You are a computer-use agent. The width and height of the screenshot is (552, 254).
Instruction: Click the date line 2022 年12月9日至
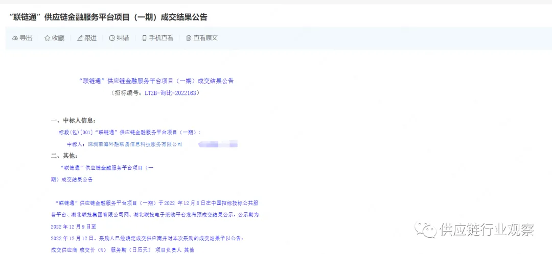point(74,226)
